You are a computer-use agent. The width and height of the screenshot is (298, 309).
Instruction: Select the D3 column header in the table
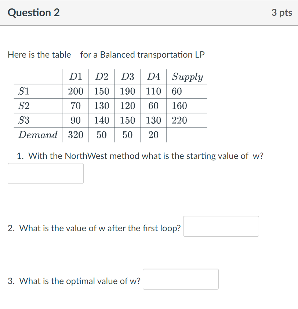click(x=127, y=76)
